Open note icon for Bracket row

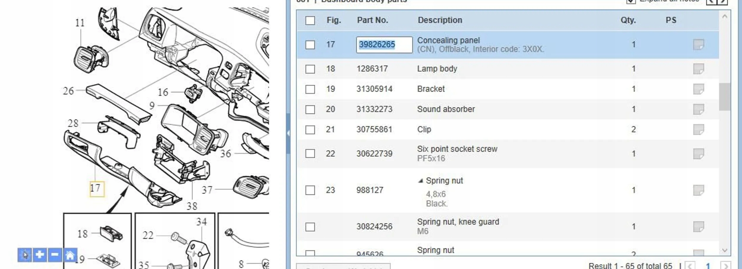[699, 89]
